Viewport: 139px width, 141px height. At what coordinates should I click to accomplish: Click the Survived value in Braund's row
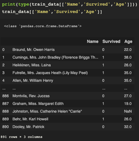(x=103, y=50)
